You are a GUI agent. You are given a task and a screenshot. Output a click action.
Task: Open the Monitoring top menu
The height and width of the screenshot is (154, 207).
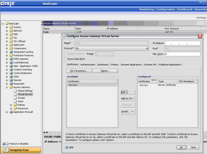(146, 9)
